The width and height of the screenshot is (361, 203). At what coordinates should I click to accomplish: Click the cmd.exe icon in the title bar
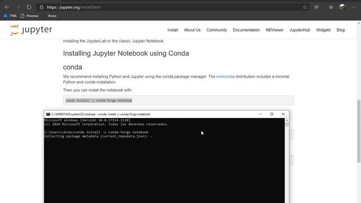point(48,114)
